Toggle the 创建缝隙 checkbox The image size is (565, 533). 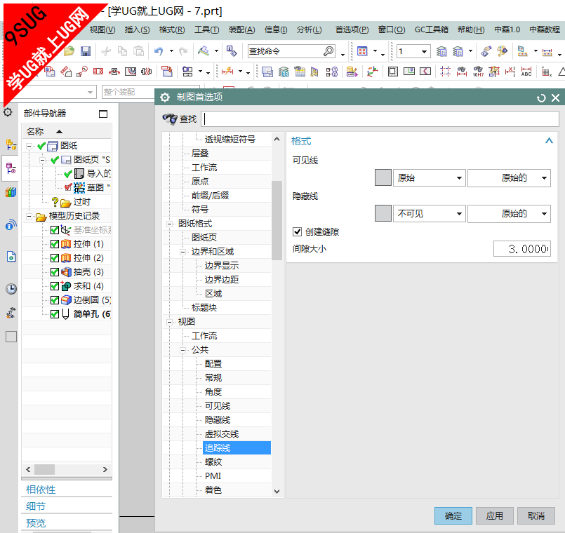(x=297, y=231)
